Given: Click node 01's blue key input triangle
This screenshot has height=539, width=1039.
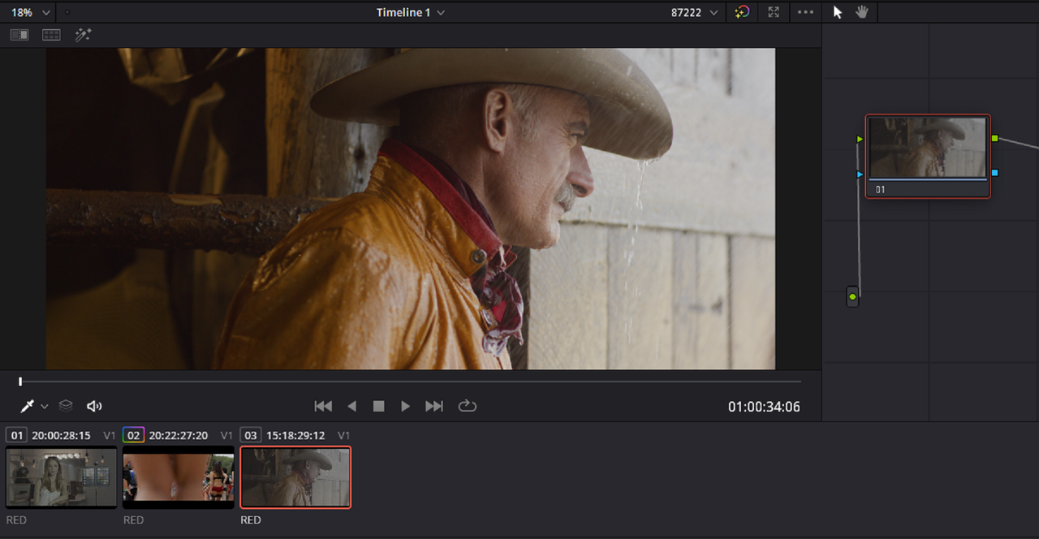Looking at the screenshot, I should [x=860, y=174].
